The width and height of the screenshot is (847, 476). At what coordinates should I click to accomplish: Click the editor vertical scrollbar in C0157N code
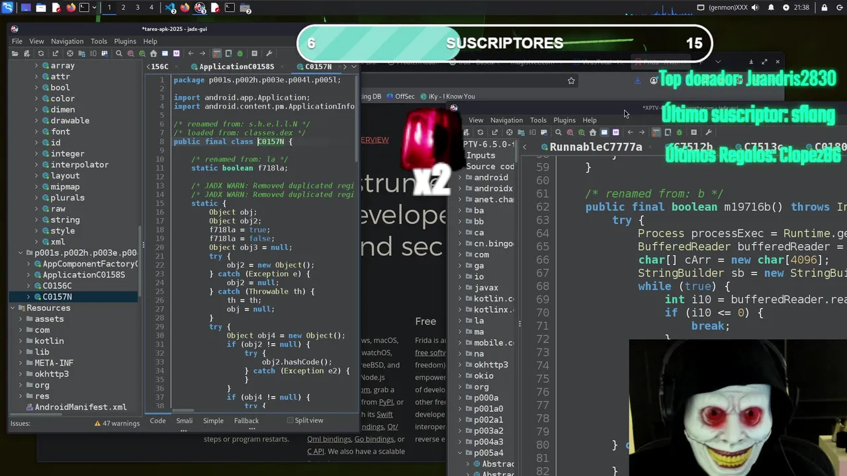(357, 119)
